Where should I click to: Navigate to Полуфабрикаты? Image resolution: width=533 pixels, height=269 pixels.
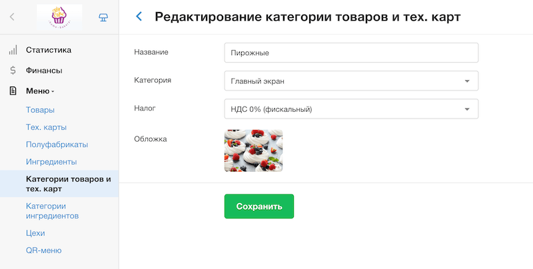pyautogui.click(x=57, y=144)
